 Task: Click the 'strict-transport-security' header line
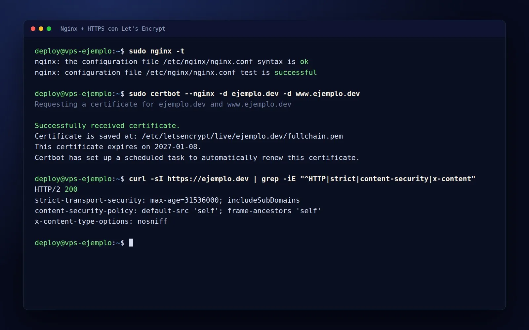coord(167,200)
